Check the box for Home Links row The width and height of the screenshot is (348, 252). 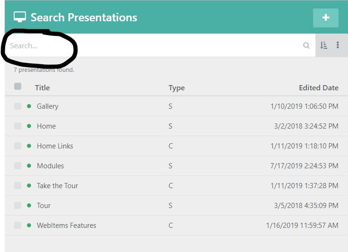coord(17,146)
